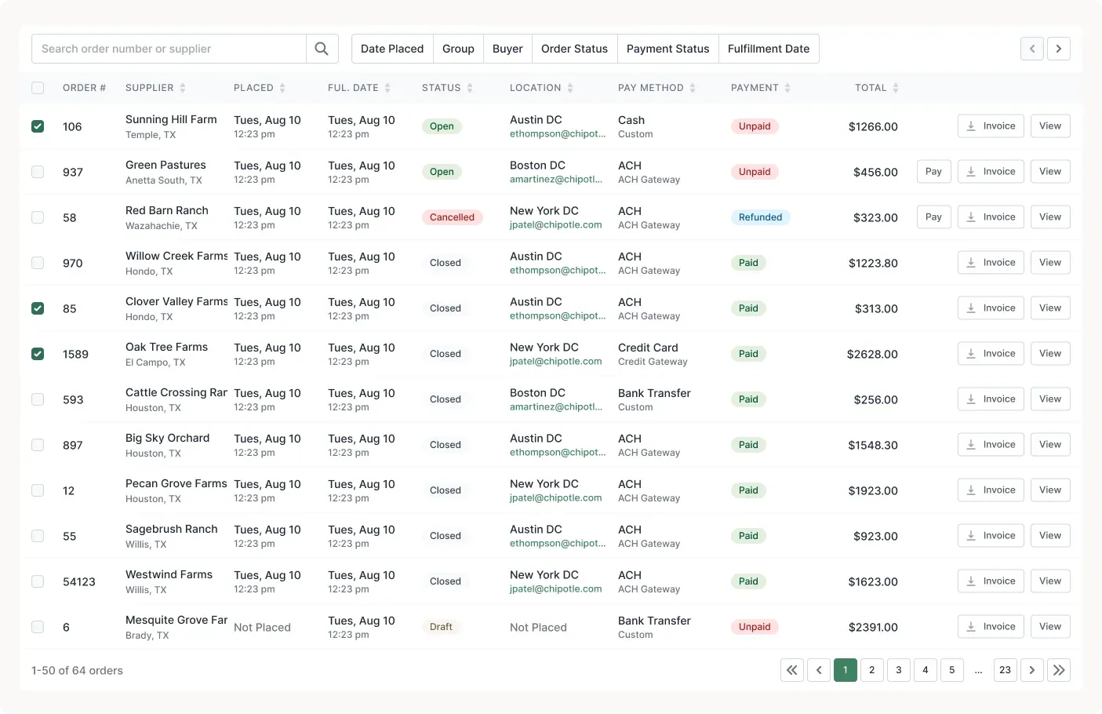Image resolution: width=1102 pixels, height=714 pixels.
Task: Open Fulfillment Date filter
Action: (769, 49)
